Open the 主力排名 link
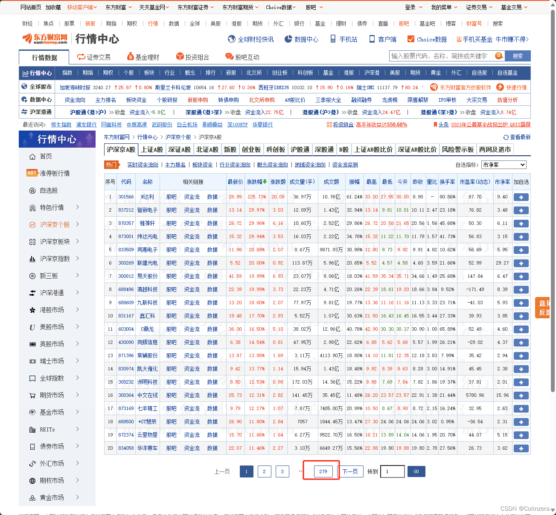Viewport: 556px width, 515px height. 175,165
